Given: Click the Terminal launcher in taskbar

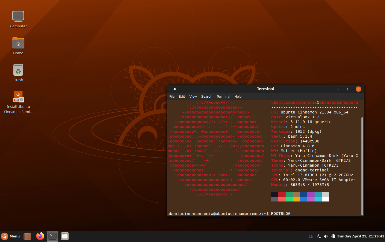Looking at the screenshot, I should click(x=53, y=236).
